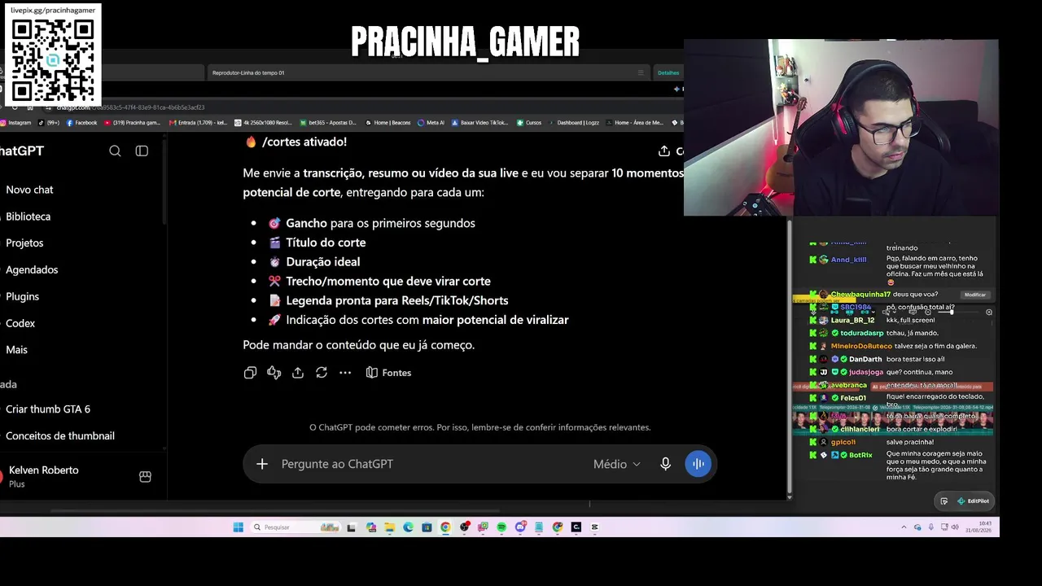Open ChatGPT sidebar search icon
This screenshot has height=586, width=1042.
[115, 151]
